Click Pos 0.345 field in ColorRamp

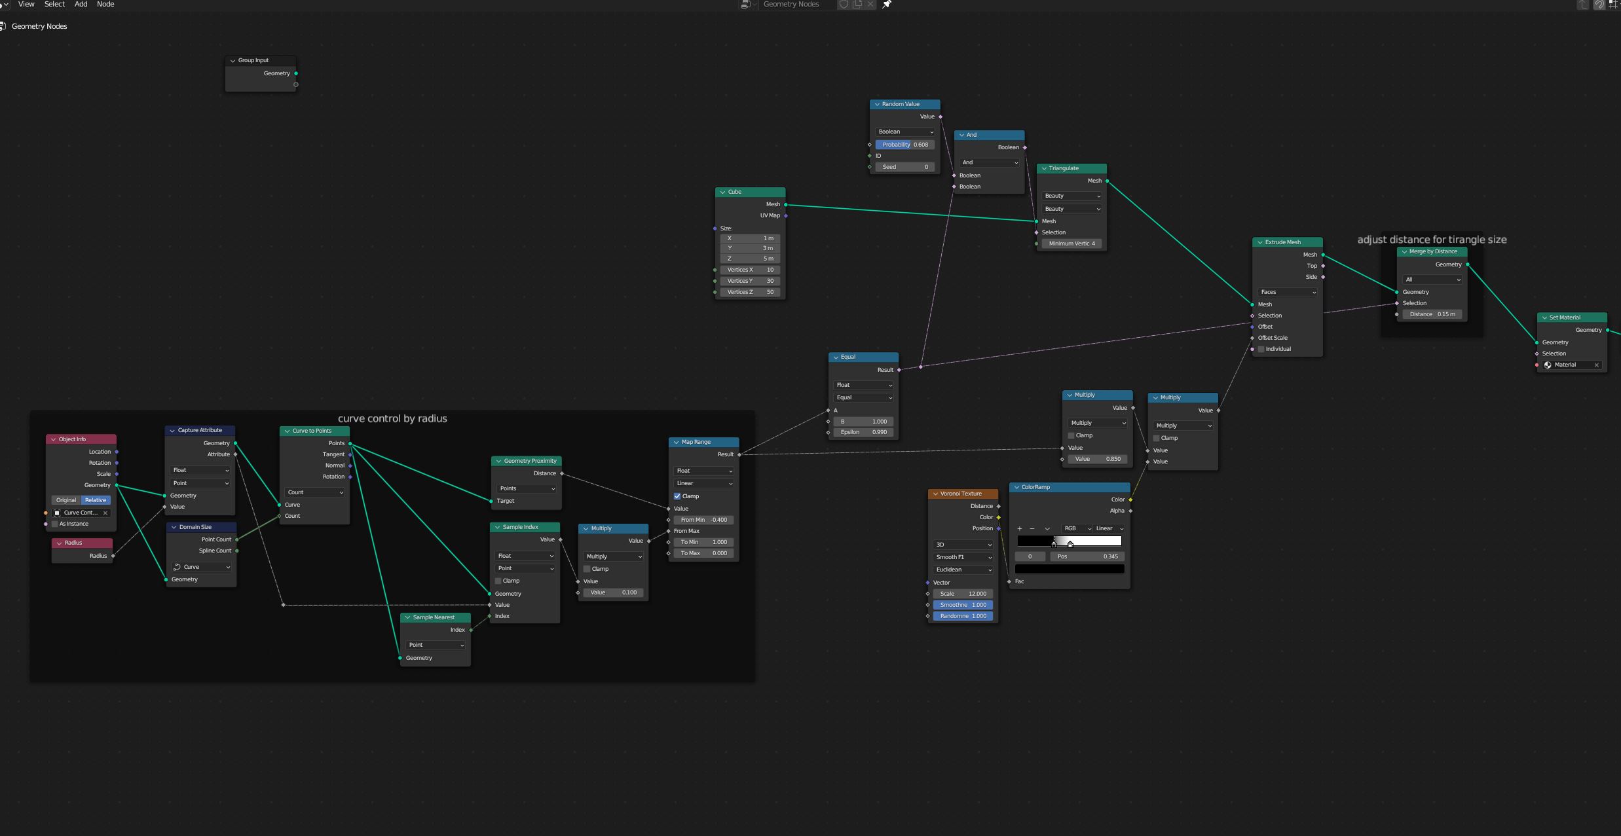click(x=1087, y=556)
